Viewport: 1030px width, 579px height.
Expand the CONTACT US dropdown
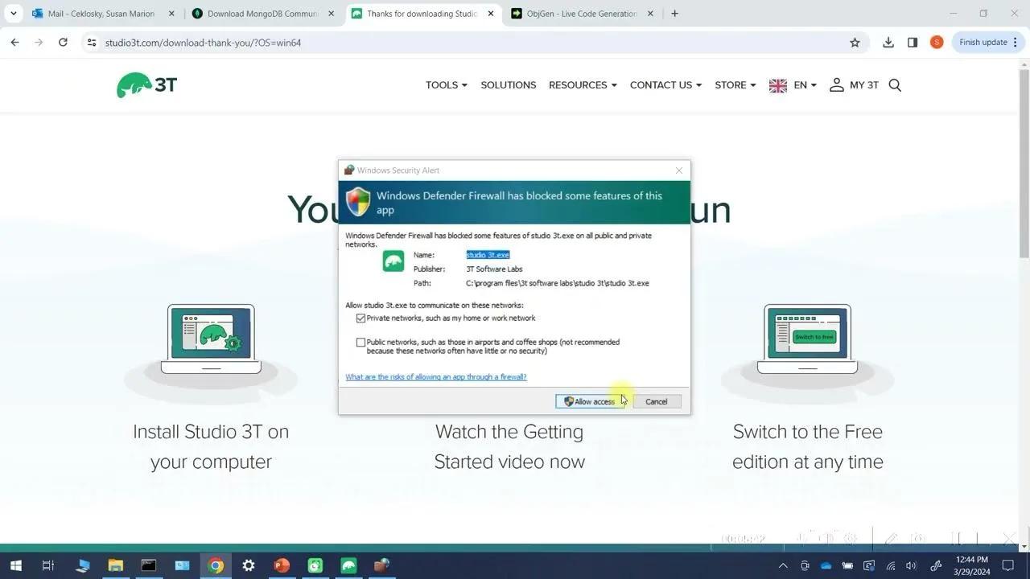pyautogui.click(x=665, y=85)
